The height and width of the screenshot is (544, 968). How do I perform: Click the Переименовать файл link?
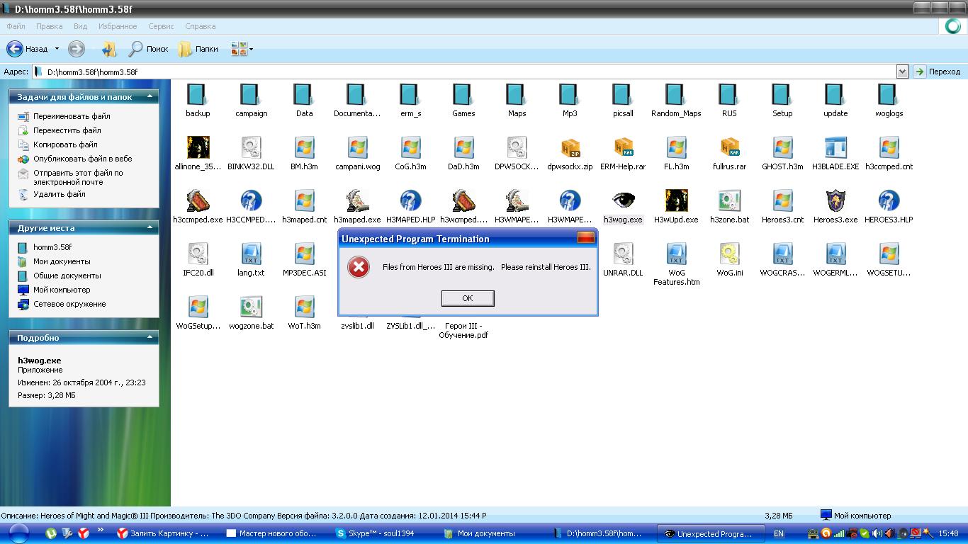[72, 116]
